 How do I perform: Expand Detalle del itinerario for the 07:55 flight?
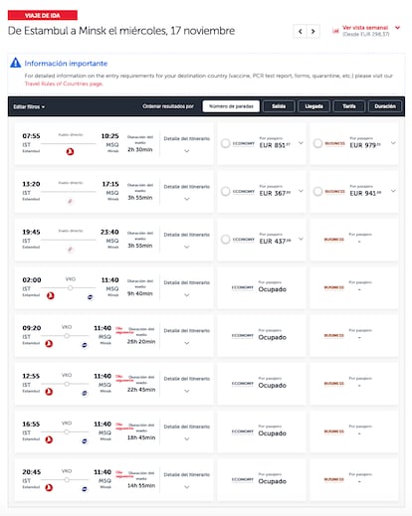pyautogui.click(x=187, y=151)
